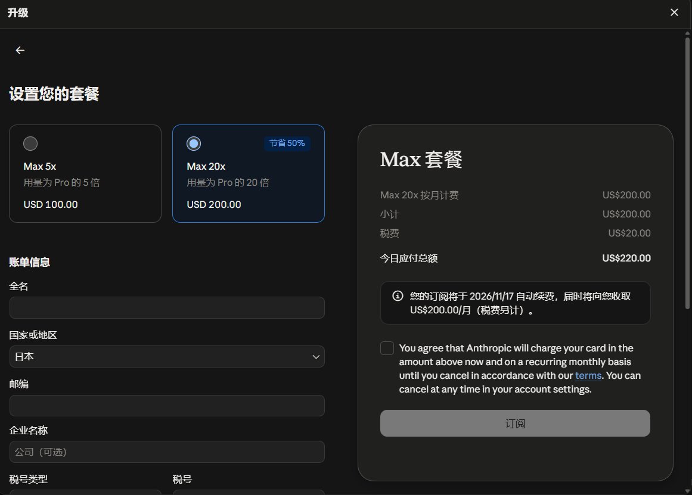Click the vertical scrollbar thumb
The image size is (692, 495).
tap(687, 173)
